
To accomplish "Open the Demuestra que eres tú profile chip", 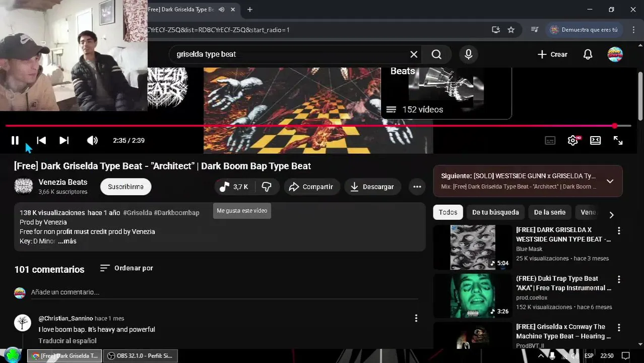I will pos(585,30).
